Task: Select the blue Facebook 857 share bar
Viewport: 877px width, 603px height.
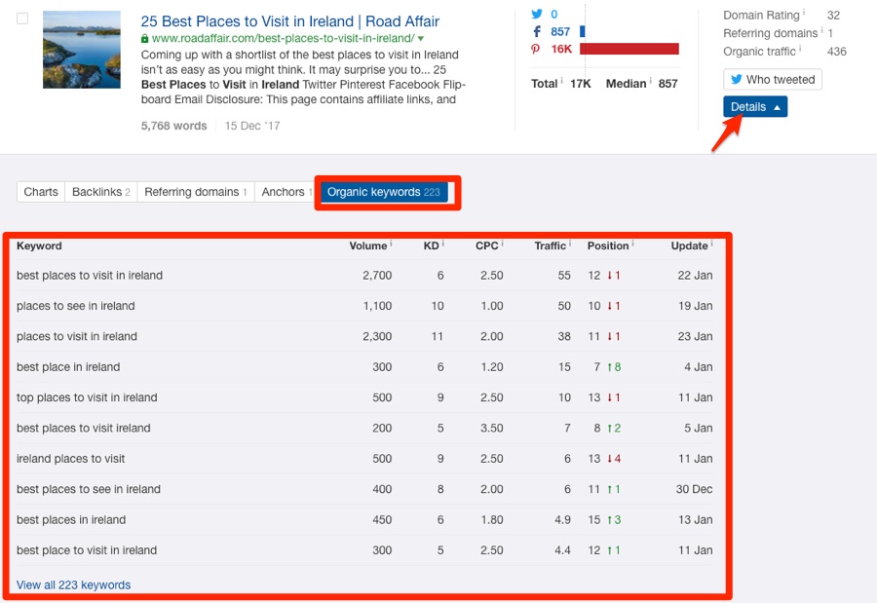Action: coord(583,31)
